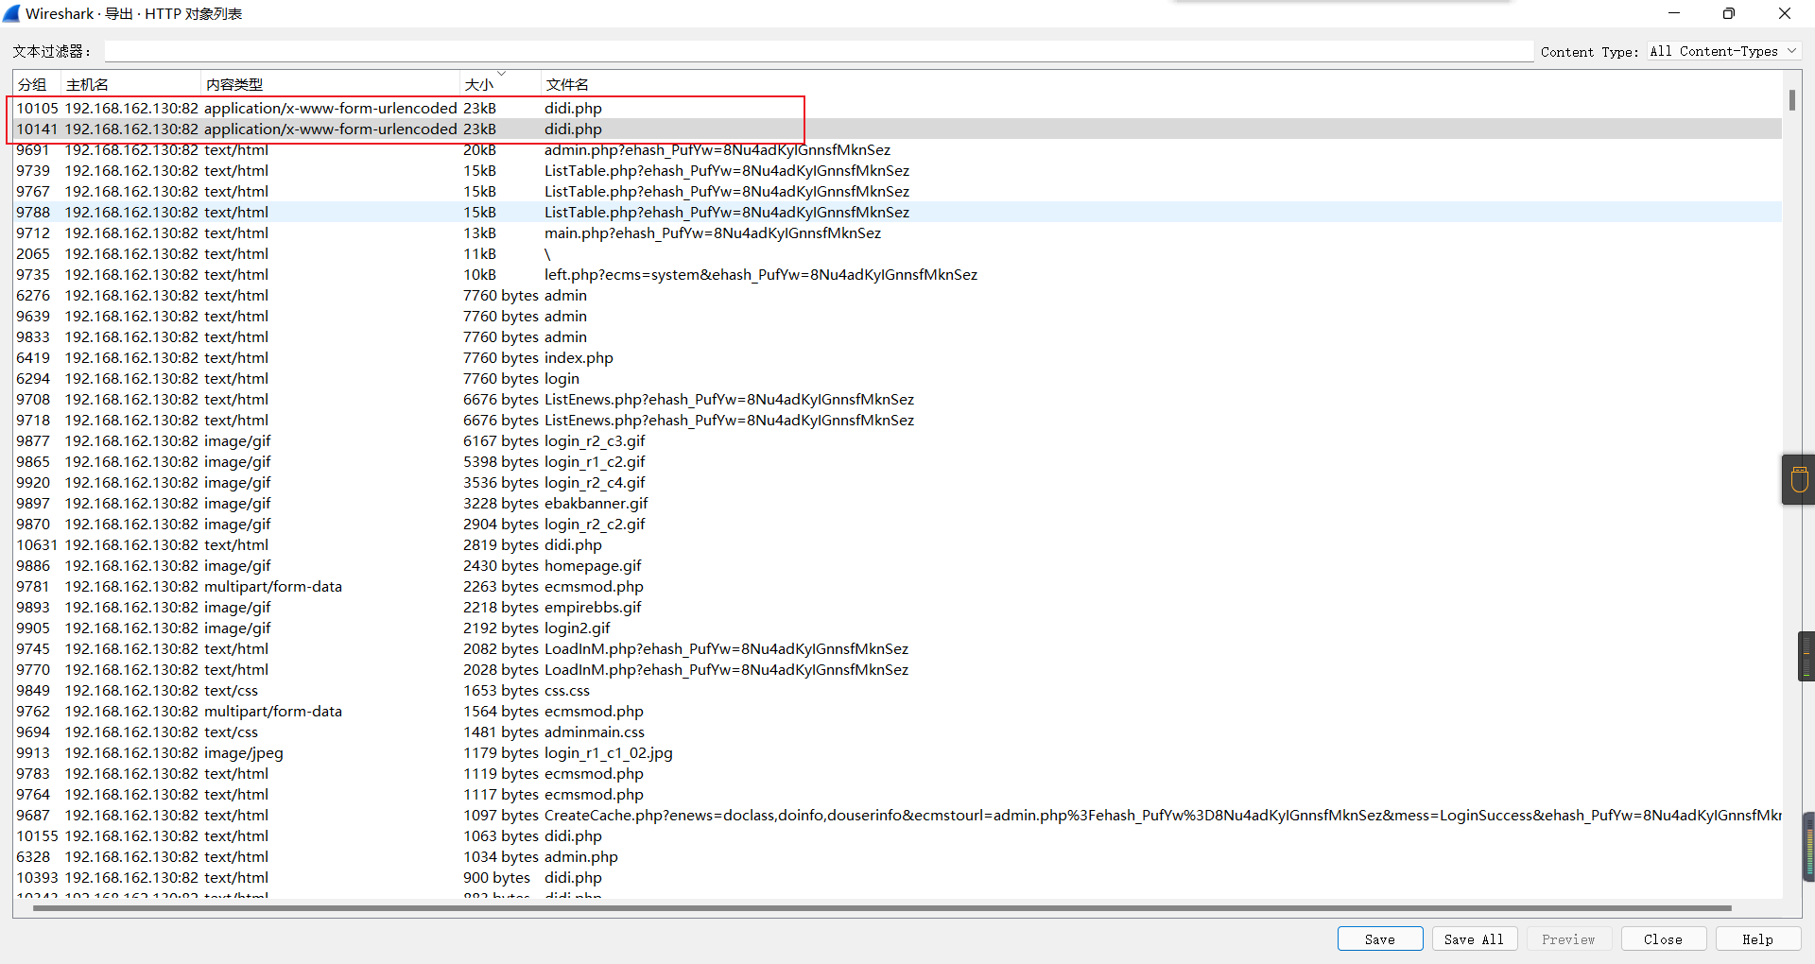Select the 9694 adminmain.css row
Screen dimensions: 1815x964
pos(897,732)
